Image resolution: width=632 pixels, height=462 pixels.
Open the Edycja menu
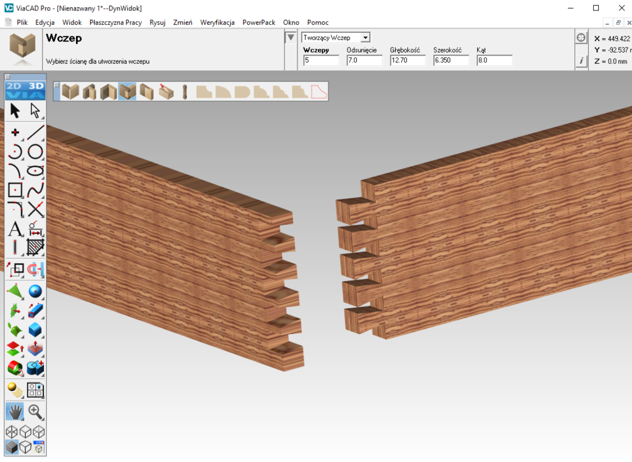point(44,22)
